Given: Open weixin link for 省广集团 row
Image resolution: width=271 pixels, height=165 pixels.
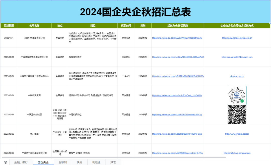Looking at the screenshot, I should (x=177, y=134).
